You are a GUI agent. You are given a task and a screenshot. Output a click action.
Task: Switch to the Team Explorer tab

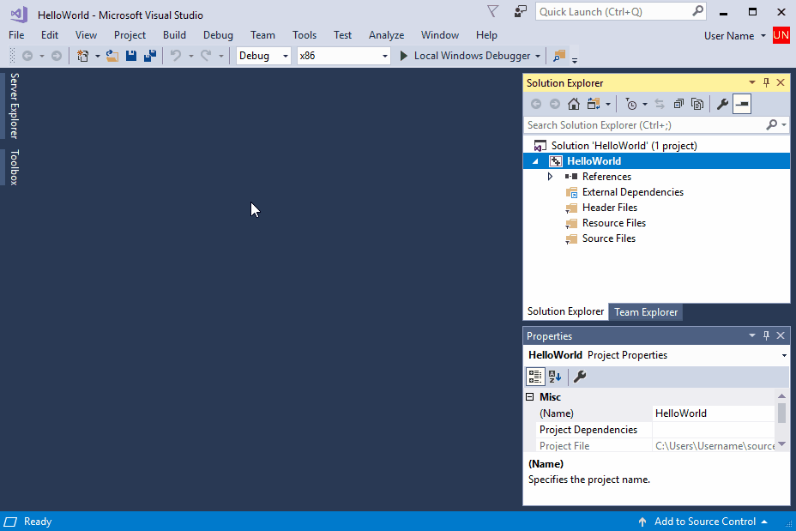point(645,311)
